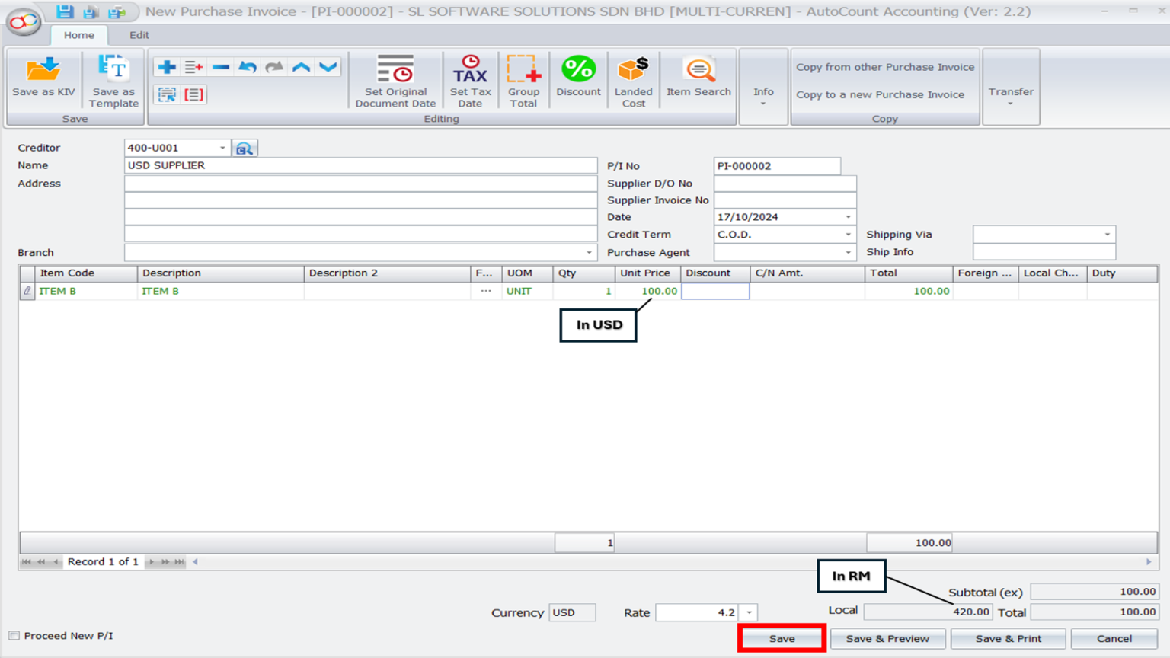Screen dimensions: 1170x658
Task: Click Copy to a new Purchase Invoice
Action: click(880, 94)
